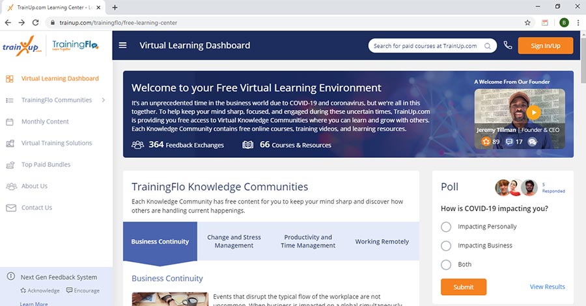
Task: Go forward using the browser forward arrow
Action: 21,23
